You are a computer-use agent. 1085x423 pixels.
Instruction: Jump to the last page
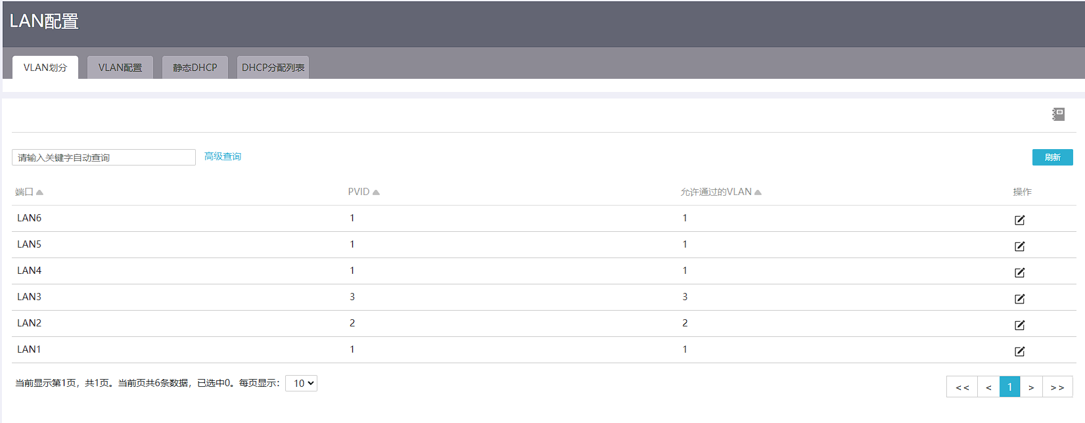(x=1057, y=387)
